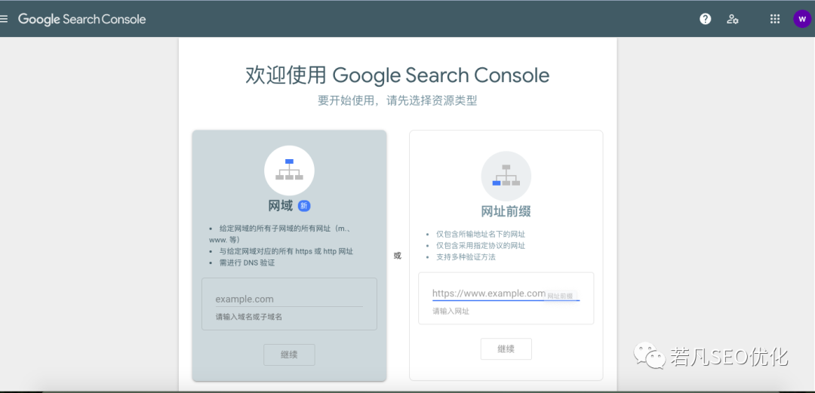815x393 pixels.
Task: Click the 网址前缀 tooltip label
Action: point(560,296)
